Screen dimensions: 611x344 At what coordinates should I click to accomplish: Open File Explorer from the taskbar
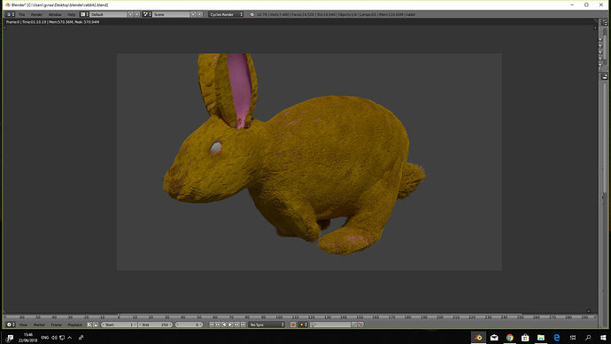click(x=541, y=338)
